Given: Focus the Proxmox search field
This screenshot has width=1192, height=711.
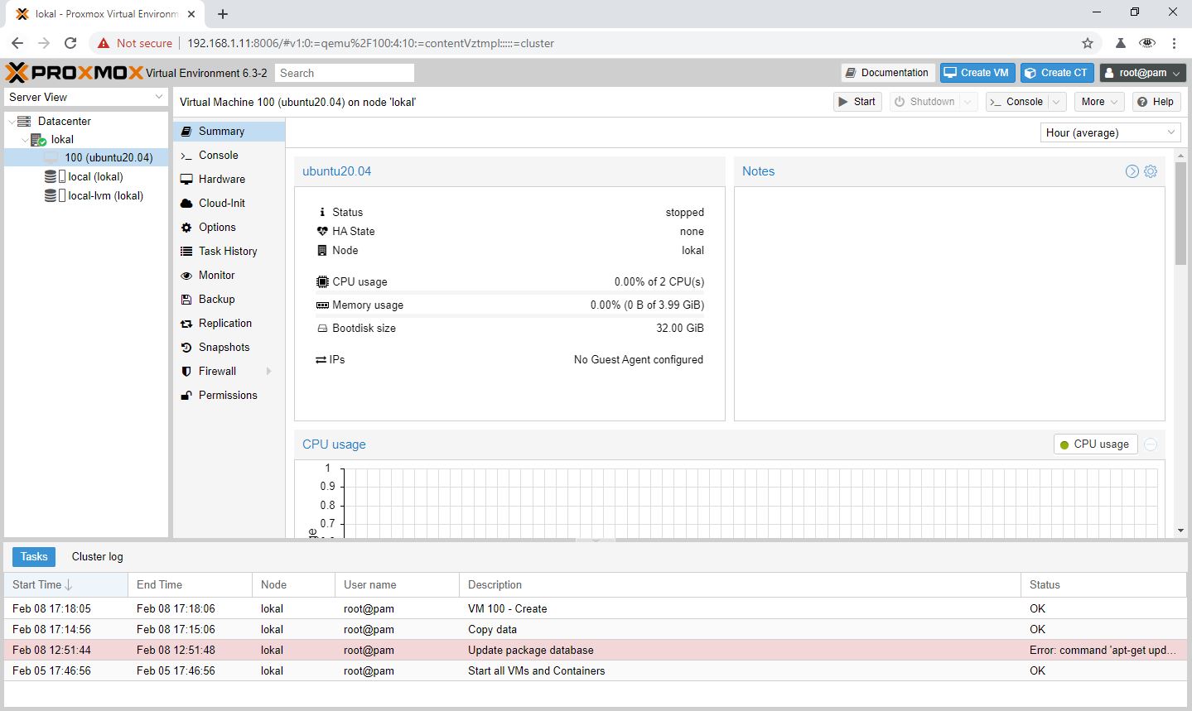Looking at the screenshot, I should click(345, 73).
